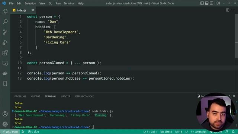The height and width of the screenshot is (134, 238).
Task: Click the WSL: main remote indicator
Action: coord(10,132)
